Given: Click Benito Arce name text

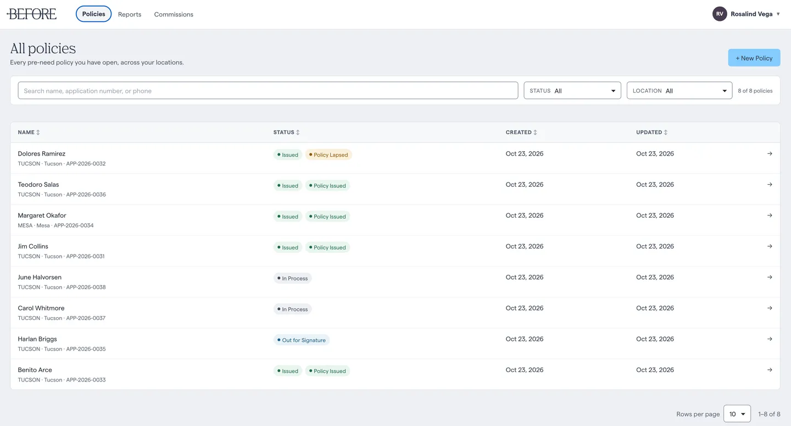Looking at the screenshot, I should (x=35, y=370).
